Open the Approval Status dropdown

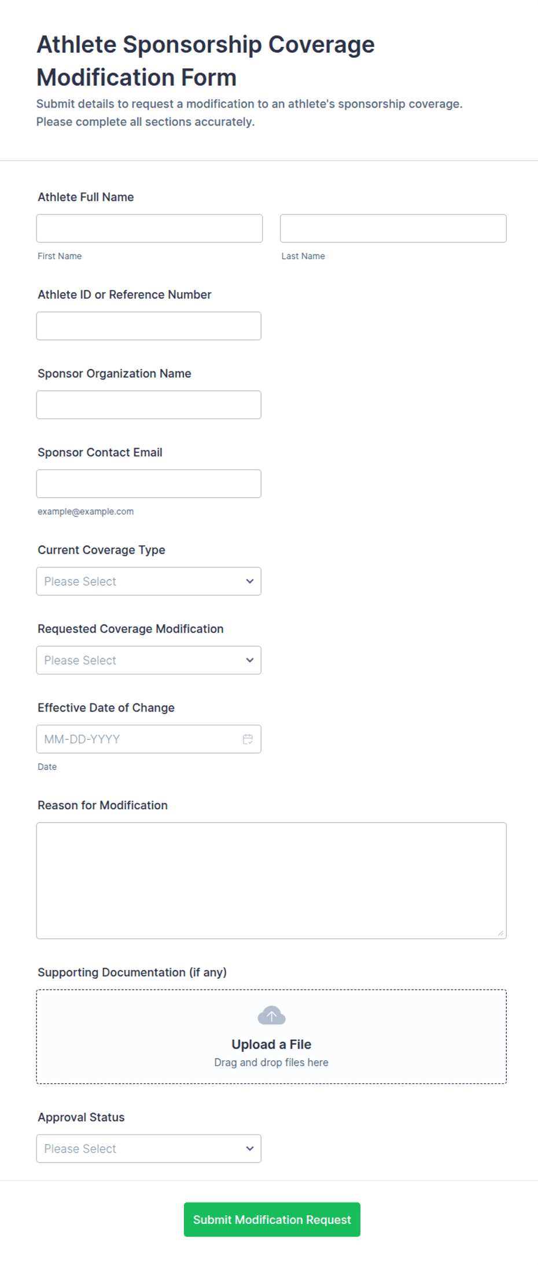(149, 1149)
